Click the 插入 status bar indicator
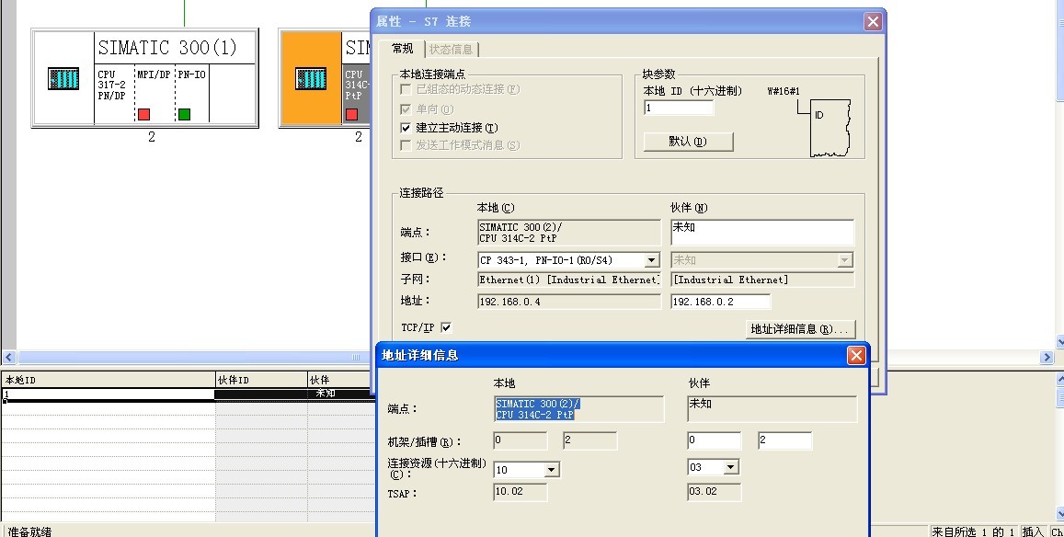 (1033, 531)
